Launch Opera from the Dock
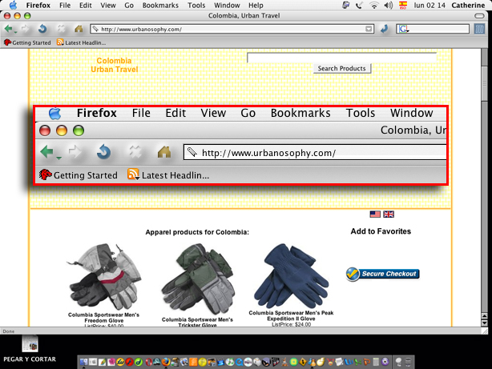492x369 pixels. [x=149, y=362]
